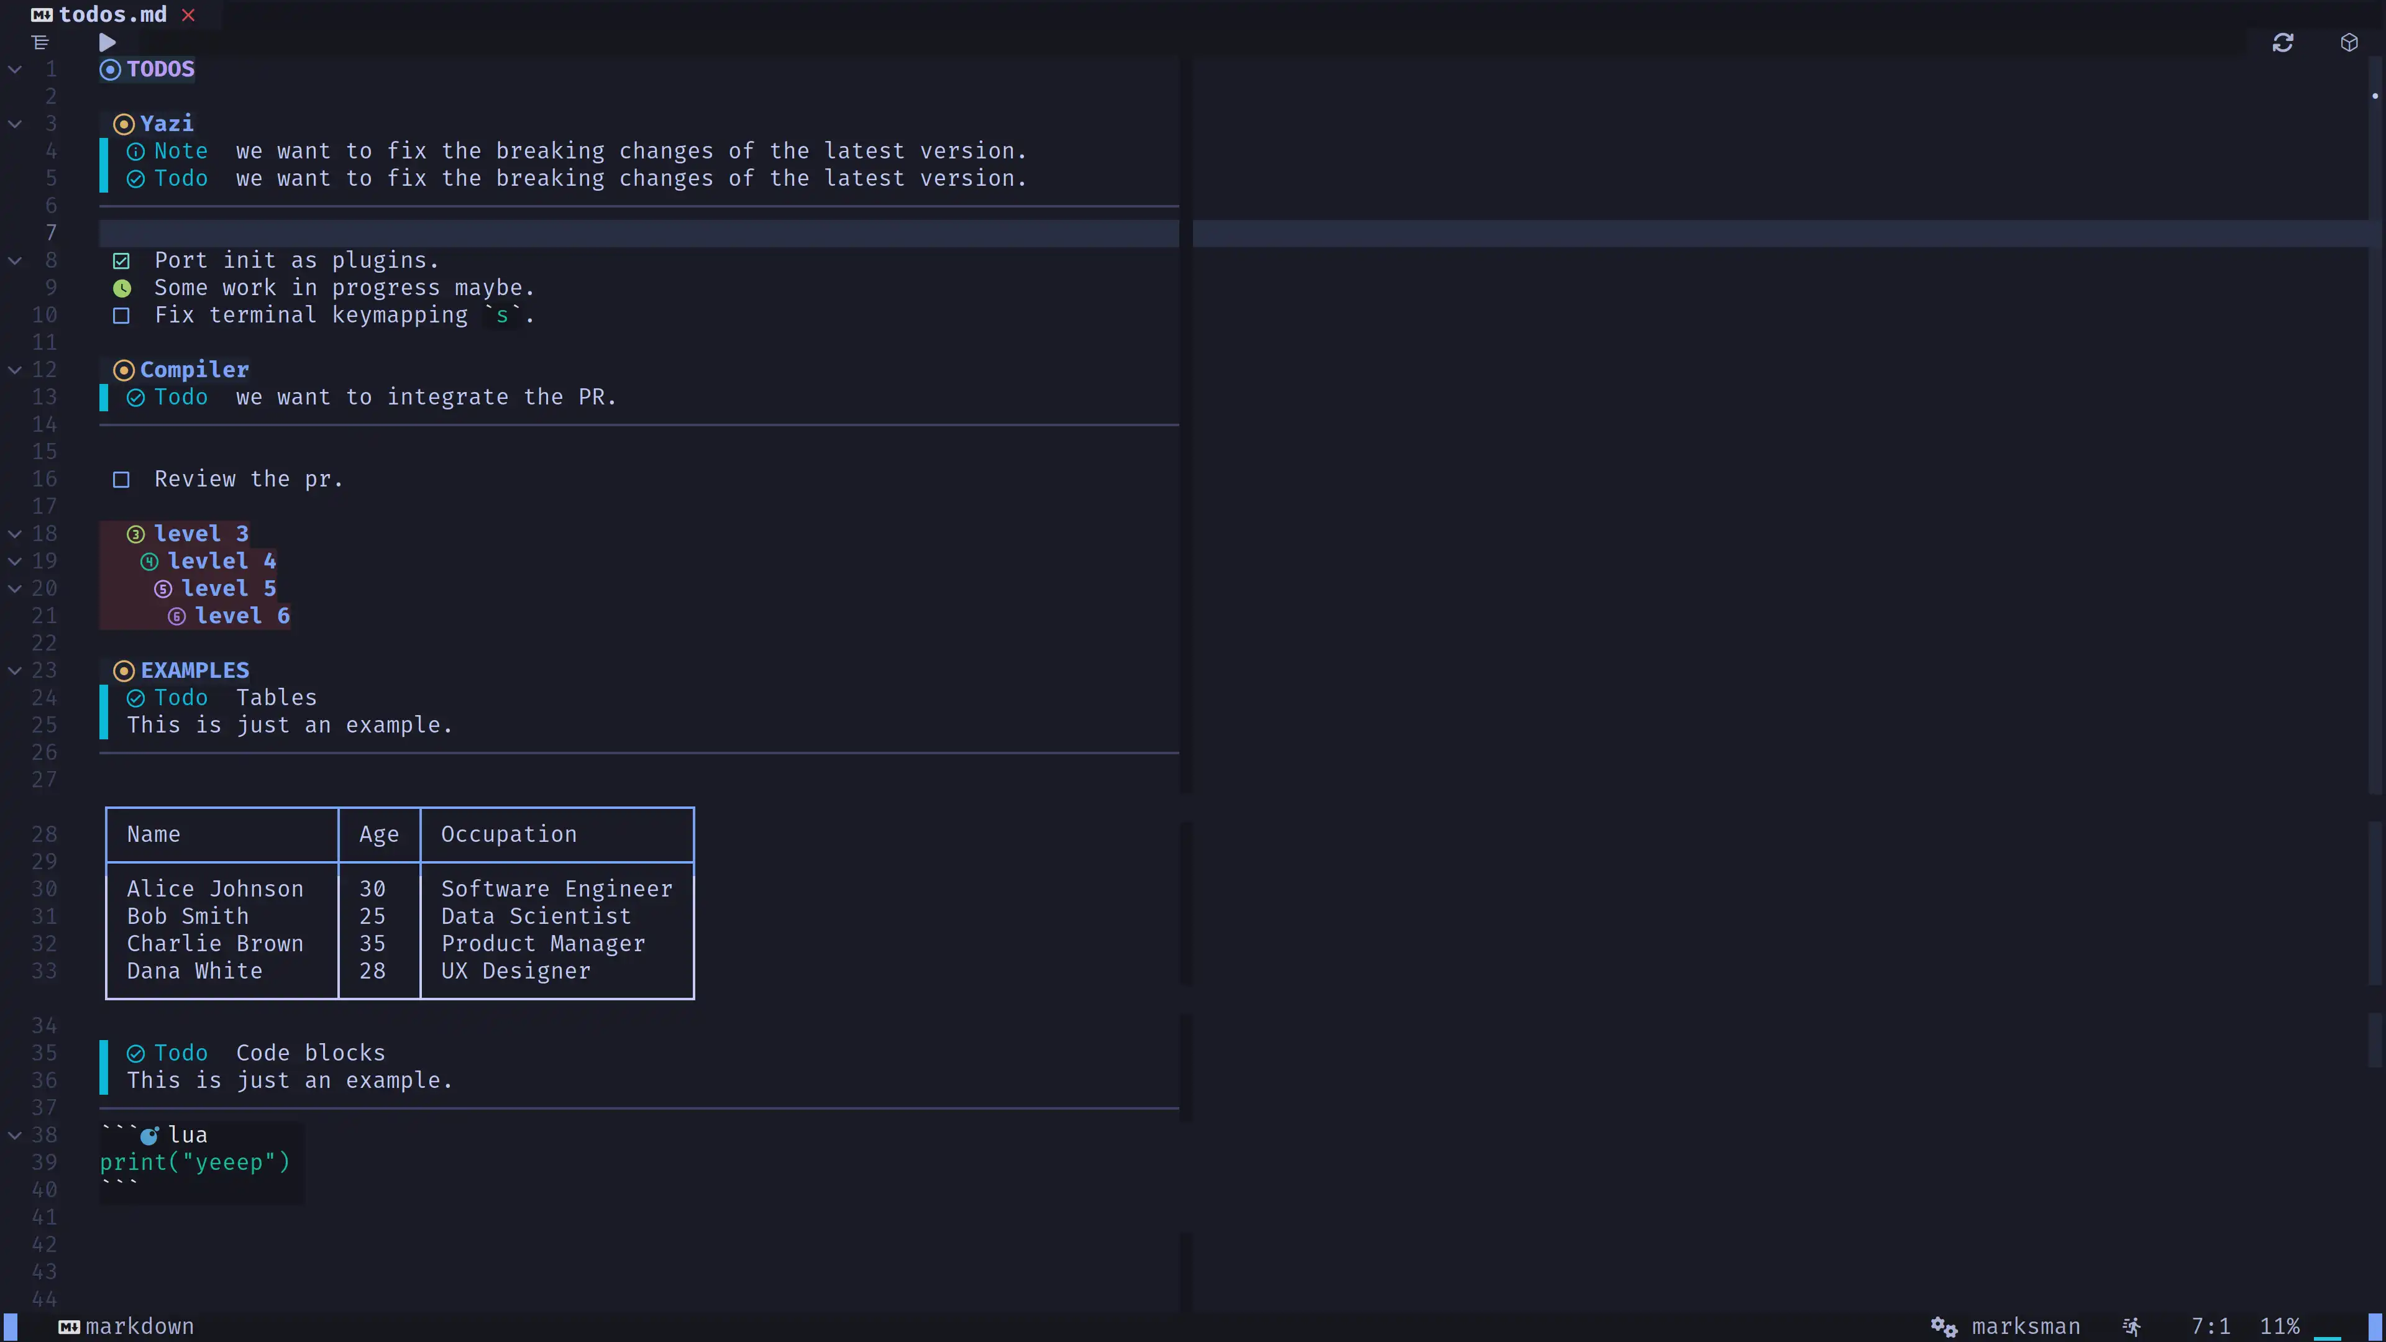Collapse fold at line 1 TODOS
This screenshot has width=2386, height=1342.
point(15,70)
